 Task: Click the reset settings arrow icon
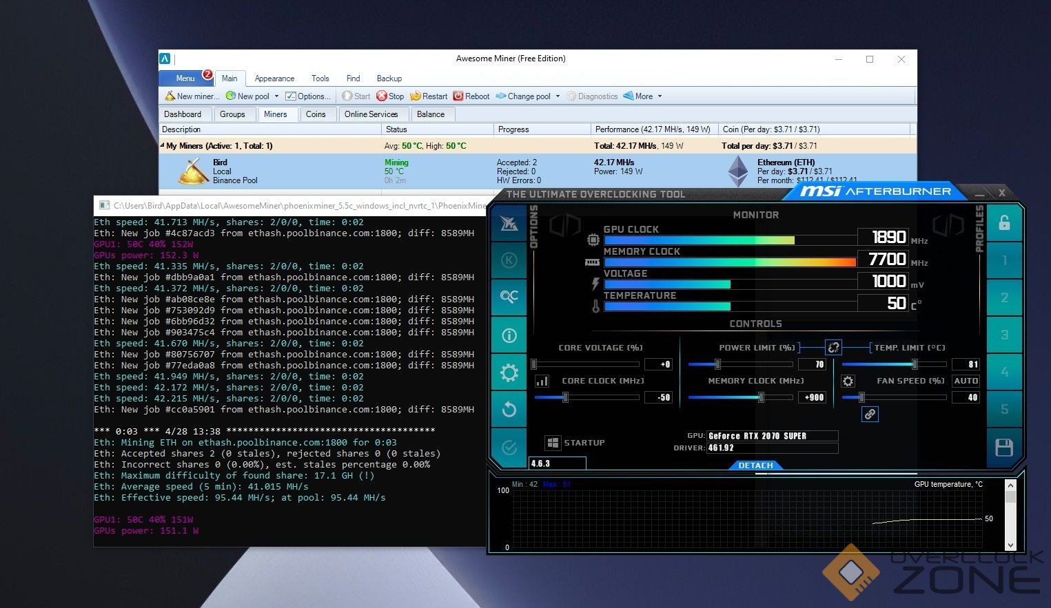[509, 410]
